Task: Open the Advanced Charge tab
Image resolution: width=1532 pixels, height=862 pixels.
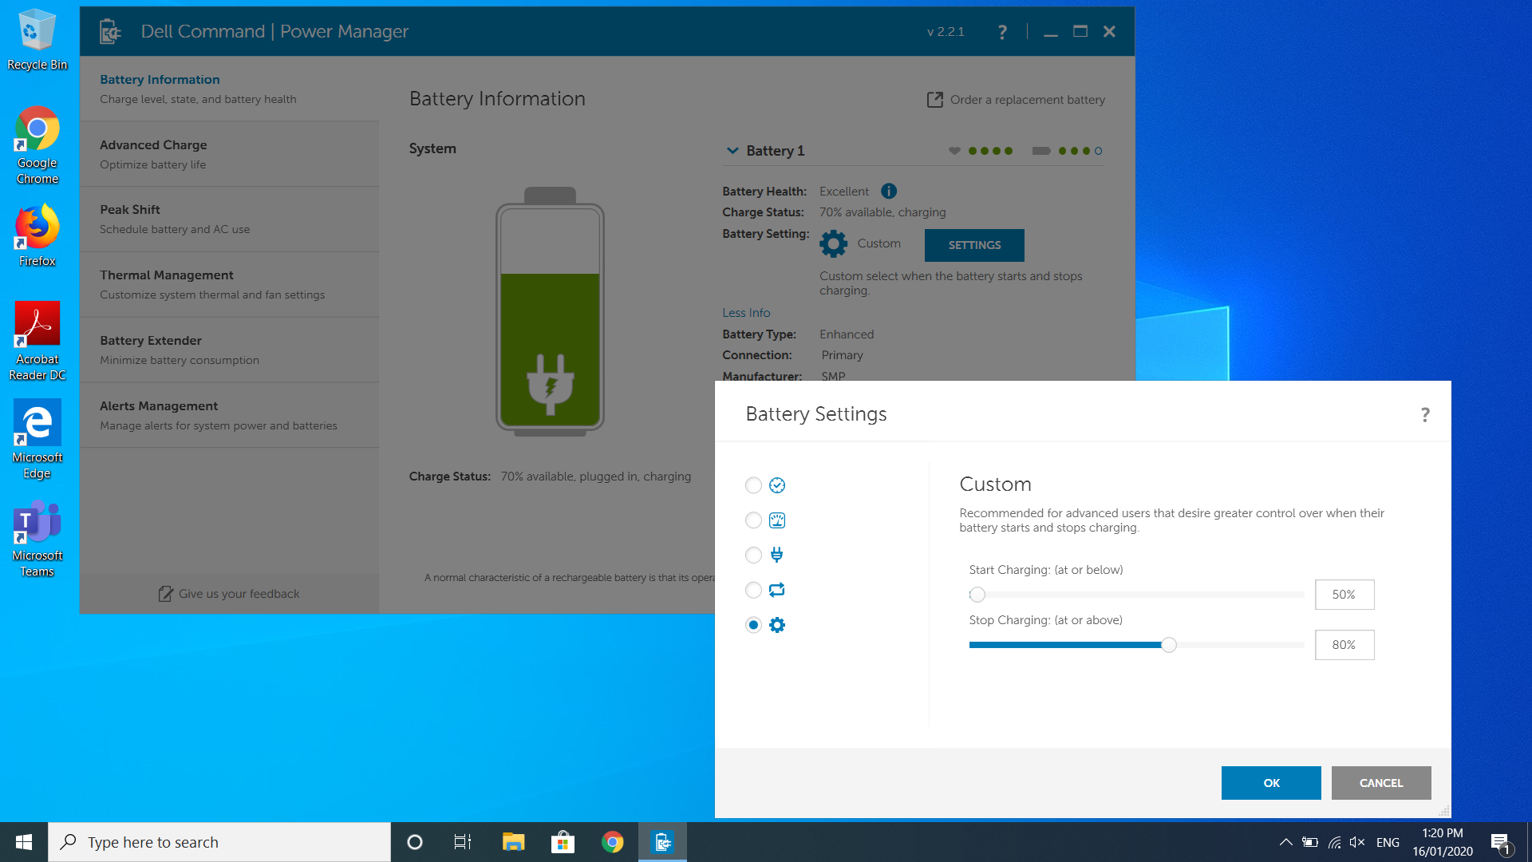Action: (230, 154)
